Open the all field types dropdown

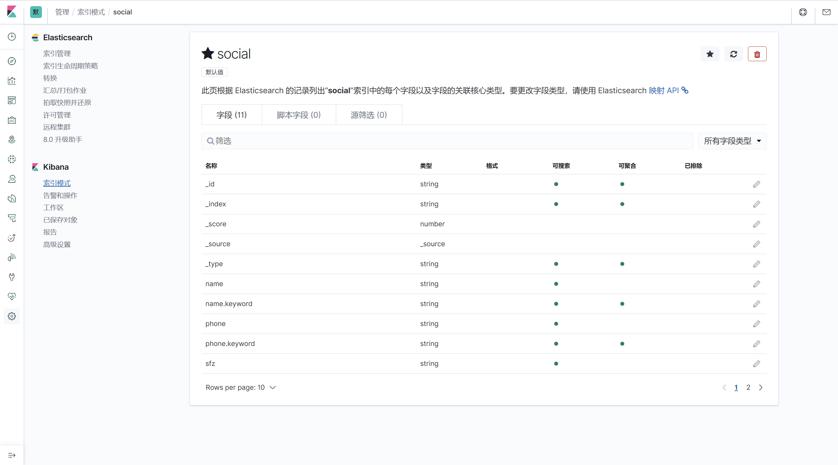(732, 141)
